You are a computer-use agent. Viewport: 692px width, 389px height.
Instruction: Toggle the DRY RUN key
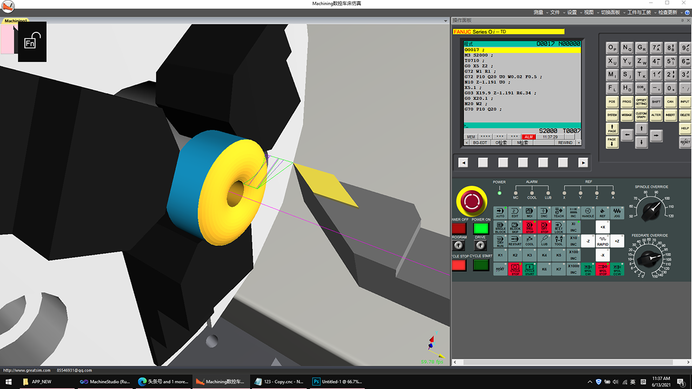pos(500,241)
